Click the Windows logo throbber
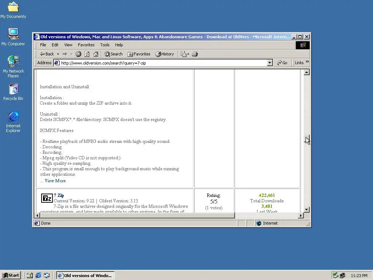Image resolution: width=373 pixels, height=280 pixels. [303, 45]
